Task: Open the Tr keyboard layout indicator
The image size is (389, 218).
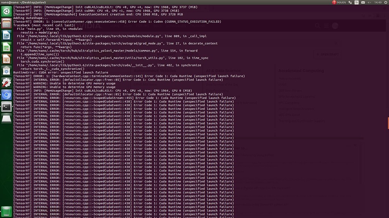Action: click(x=357, y=3)
